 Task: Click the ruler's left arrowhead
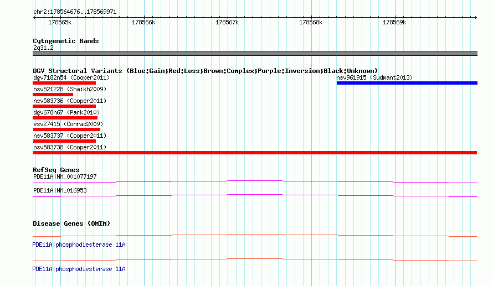[x=34, y=17]
